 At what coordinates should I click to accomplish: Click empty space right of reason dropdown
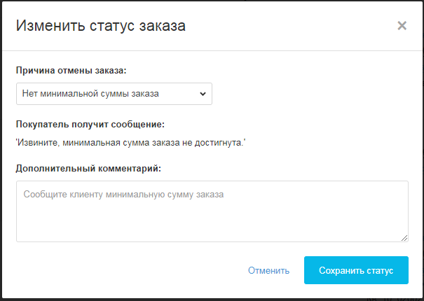[x=308, y=93]
